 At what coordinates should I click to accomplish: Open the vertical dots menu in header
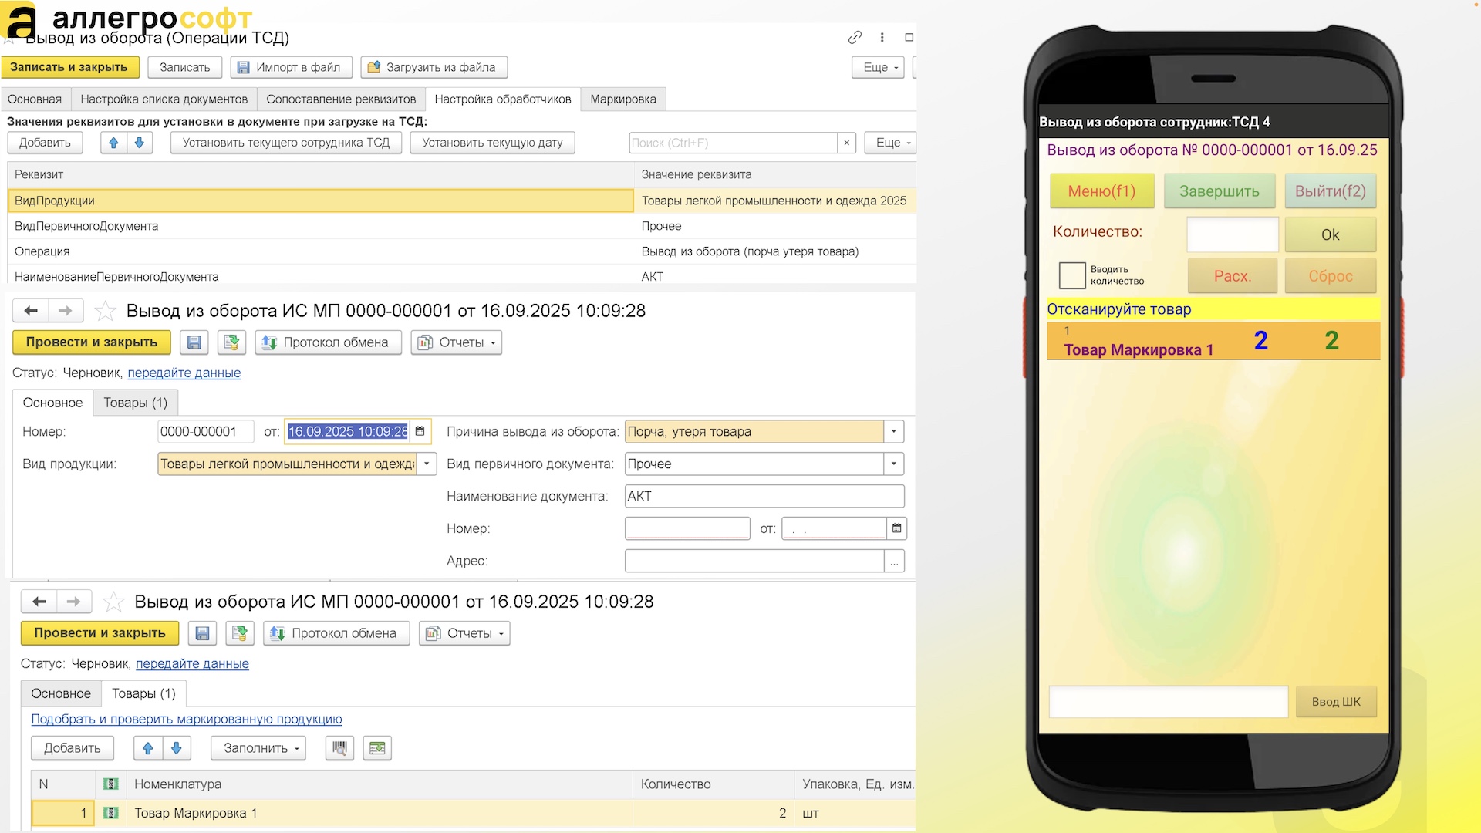pos(882,37)
